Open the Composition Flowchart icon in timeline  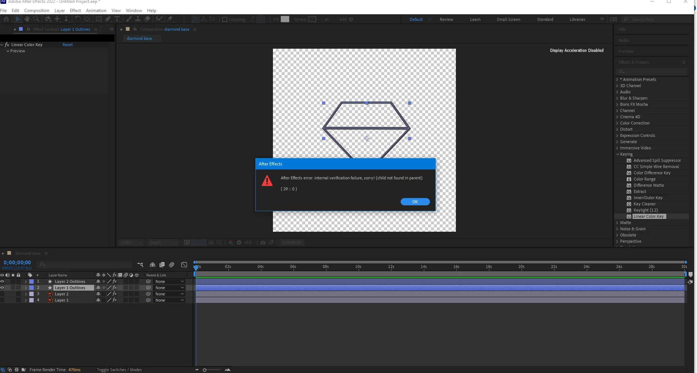coord(140,265)
